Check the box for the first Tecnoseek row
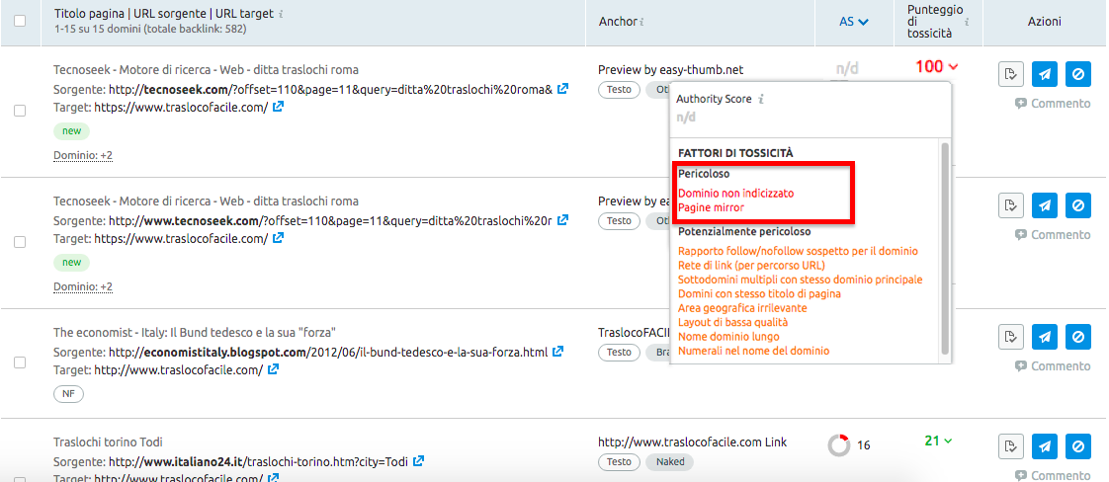The width and height of the screenshot is (1109, 482). pyautogui.click(x=20, y=112)
